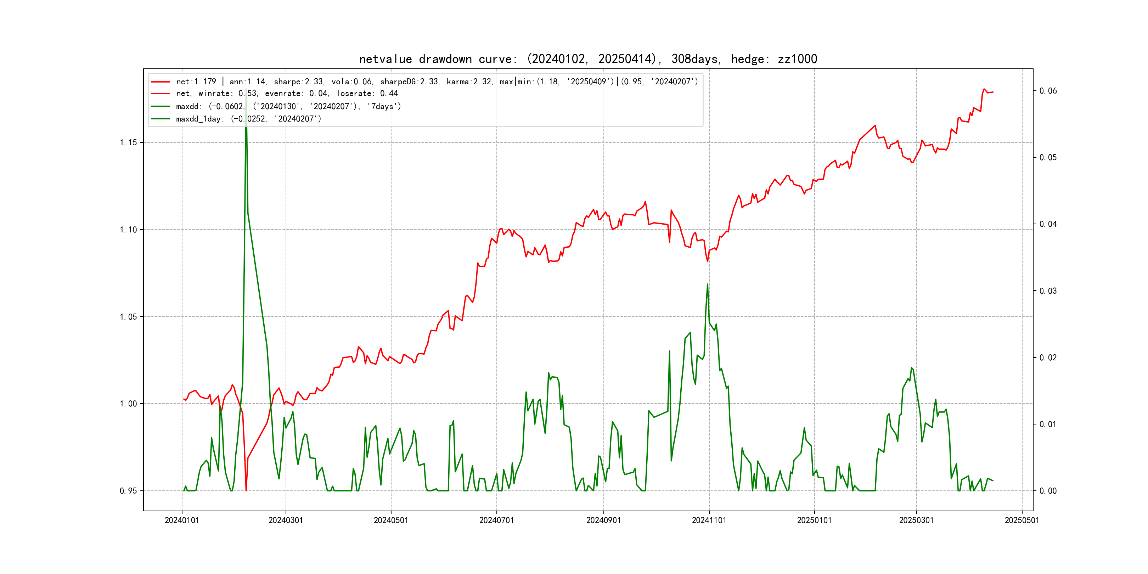Click the 1.05 left axis label

(128, 317)
